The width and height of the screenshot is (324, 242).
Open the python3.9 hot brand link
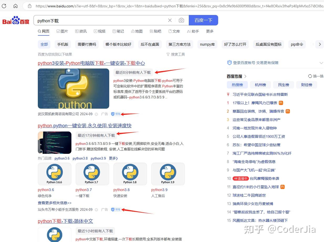pyautogui.click(x=98, y=158)
